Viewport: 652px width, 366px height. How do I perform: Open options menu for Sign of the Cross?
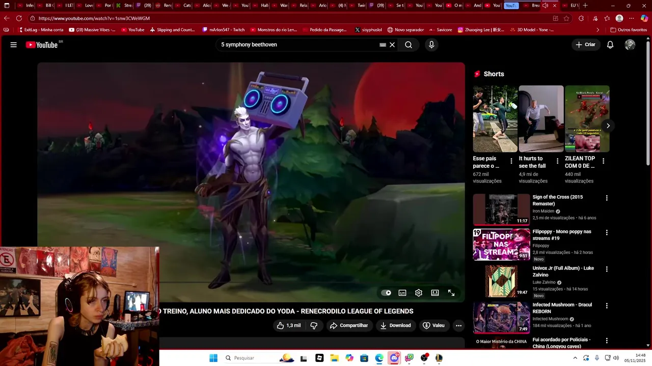(x=606, y=198)
